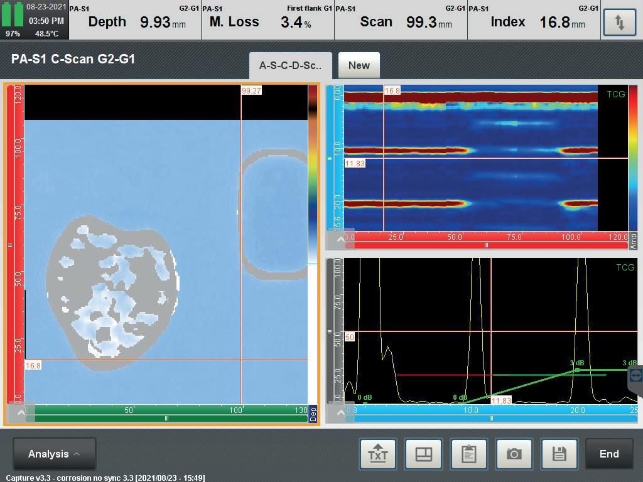Click the red vertical ruler handle of C-Scan
643x482 pixels.
pos(10,245)
